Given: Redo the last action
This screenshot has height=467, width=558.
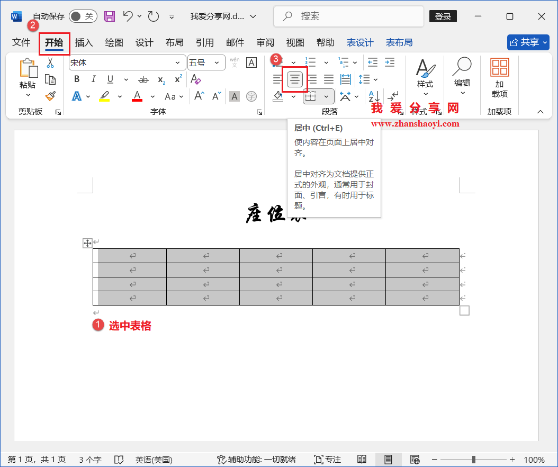Looking at the screenshot, I should (x=154, y=16).
